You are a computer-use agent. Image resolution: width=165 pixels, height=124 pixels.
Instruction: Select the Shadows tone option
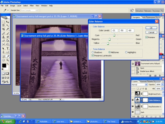click(x=93, y=52)
